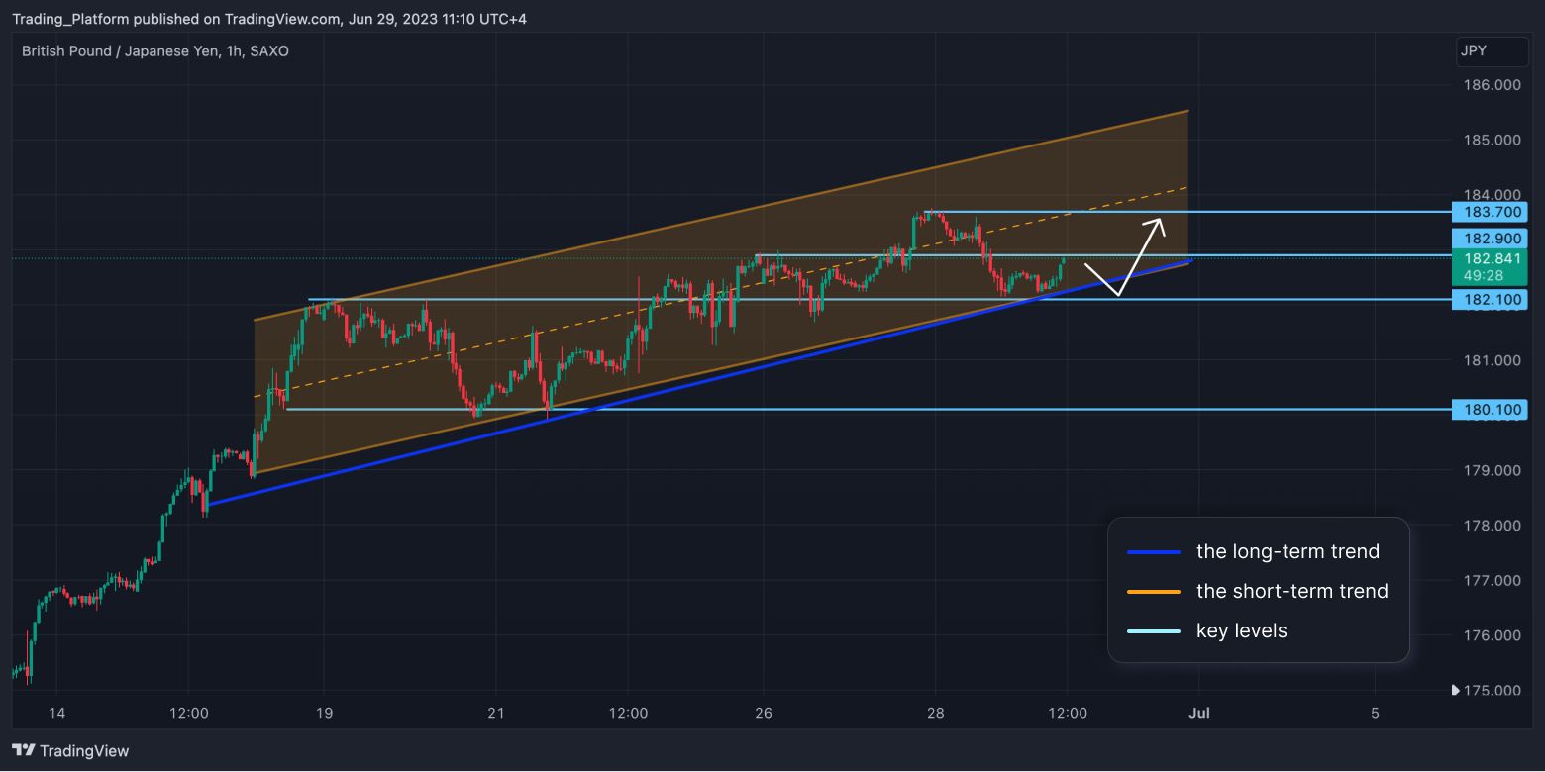Click the 185.000 price axis label

click(x=1493, y=140)
